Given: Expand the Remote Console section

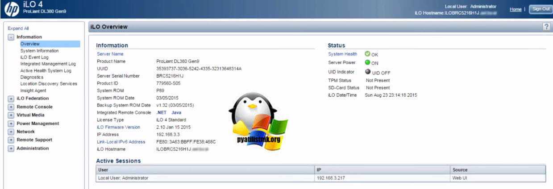Looking at the screenshot, I should pyautogui.click(x=11, y=107).
